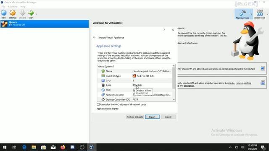Click the Discard toolbar icon

tap(22, 13)
